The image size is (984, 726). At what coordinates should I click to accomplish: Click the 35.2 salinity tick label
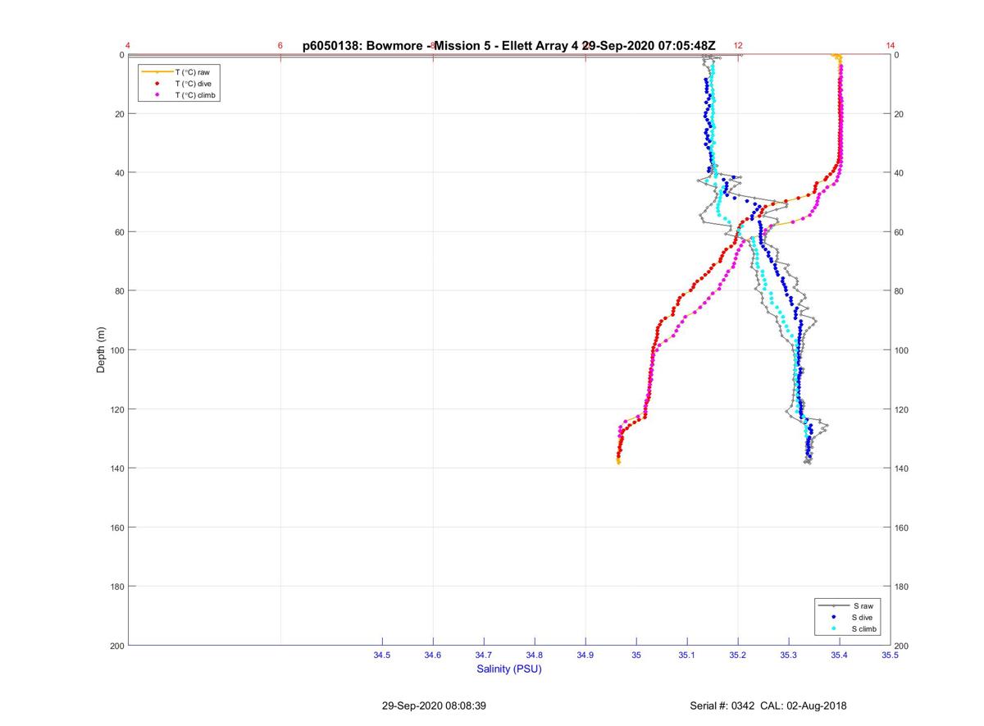click(738, 655)
